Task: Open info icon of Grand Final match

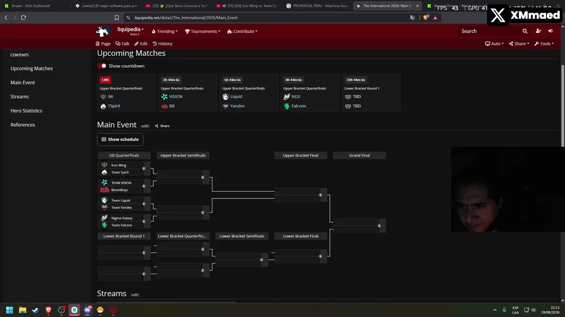Action: (379, 226)
